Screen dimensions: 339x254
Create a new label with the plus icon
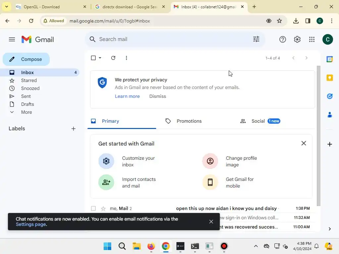click(73, 129)
